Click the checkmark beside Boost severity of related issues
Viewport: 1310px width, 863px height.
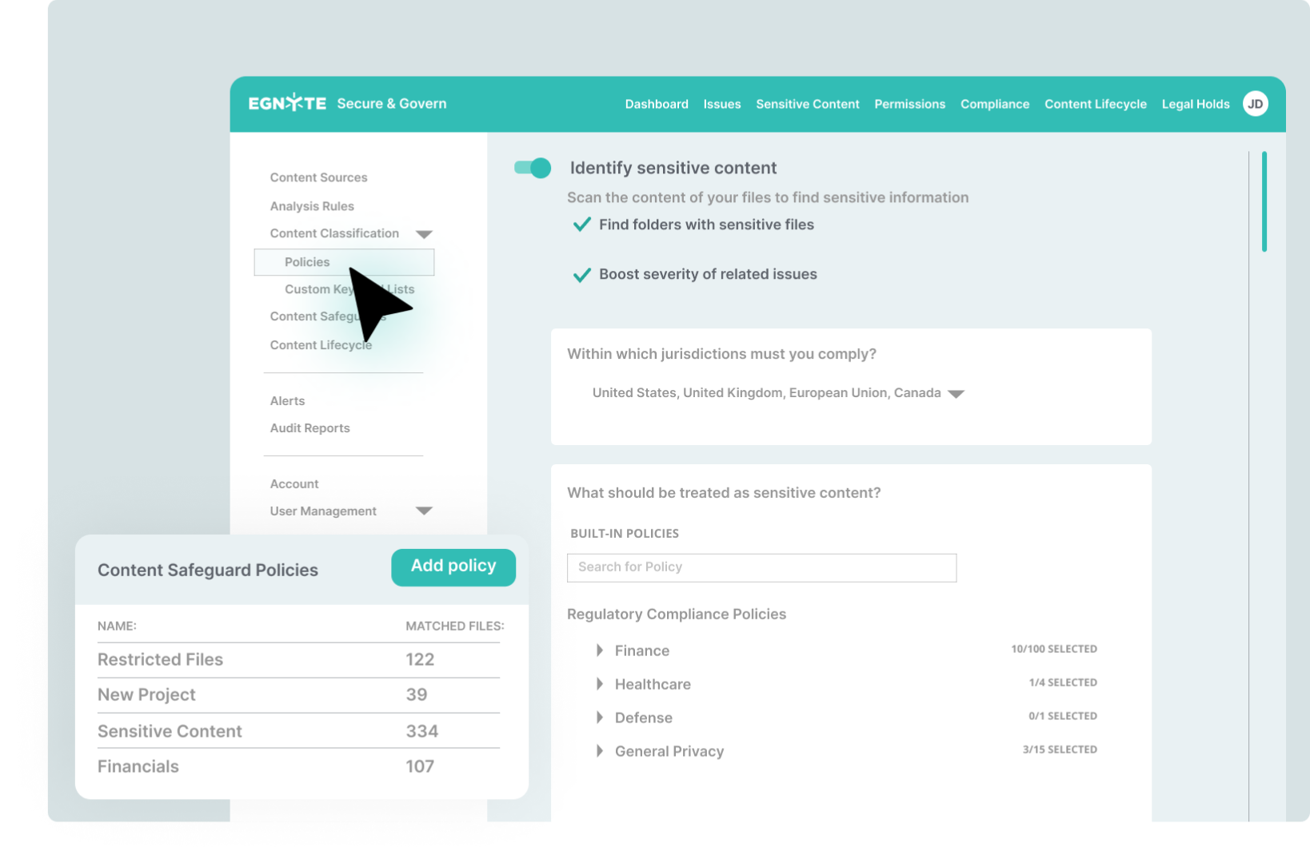tap(581, 274)
